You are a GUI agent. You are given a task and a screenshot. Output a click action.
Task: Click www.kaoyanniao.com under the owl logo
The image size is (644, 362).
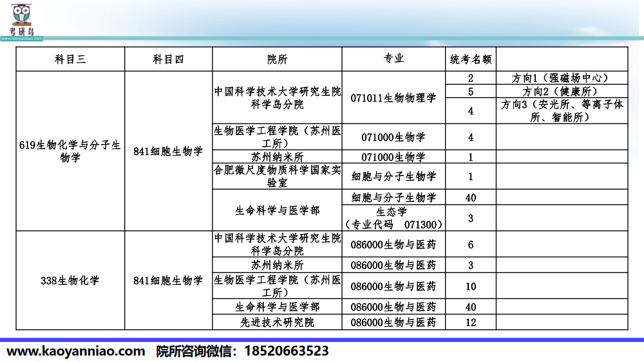coord(21,39)
